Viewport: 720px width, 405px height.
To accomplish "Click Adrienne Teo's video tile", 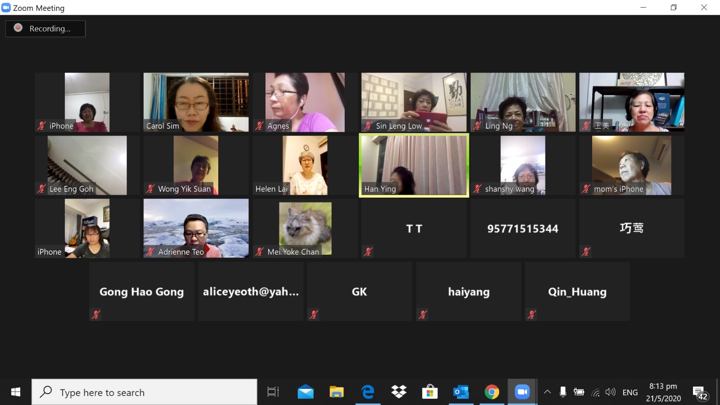I will (x=196, y=228).
